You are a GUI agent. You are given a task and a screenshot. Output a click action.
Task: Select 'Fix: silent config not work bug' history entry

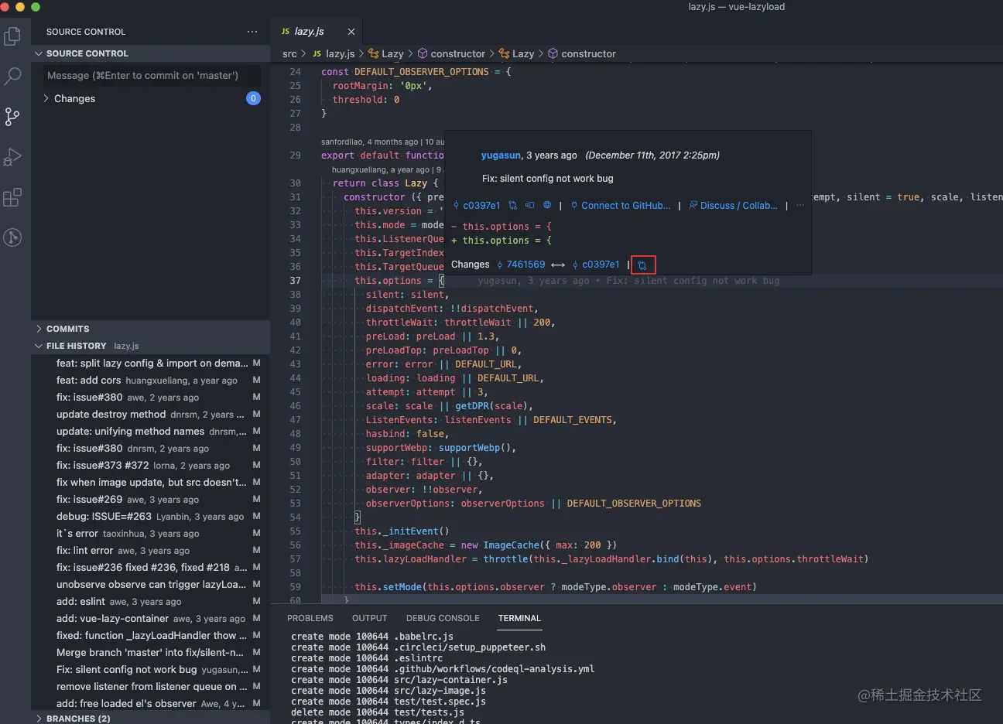click(x=150, y=670)
